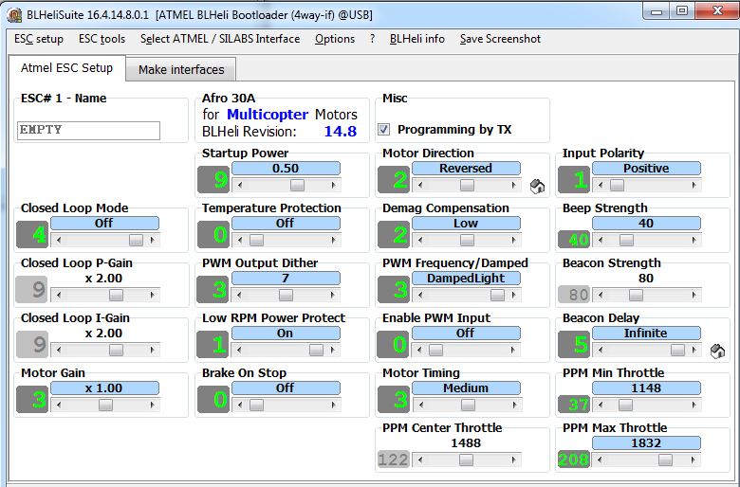Increase Beep Strength with right arrow
Viewport: 740px width, 487px height.
694,241
